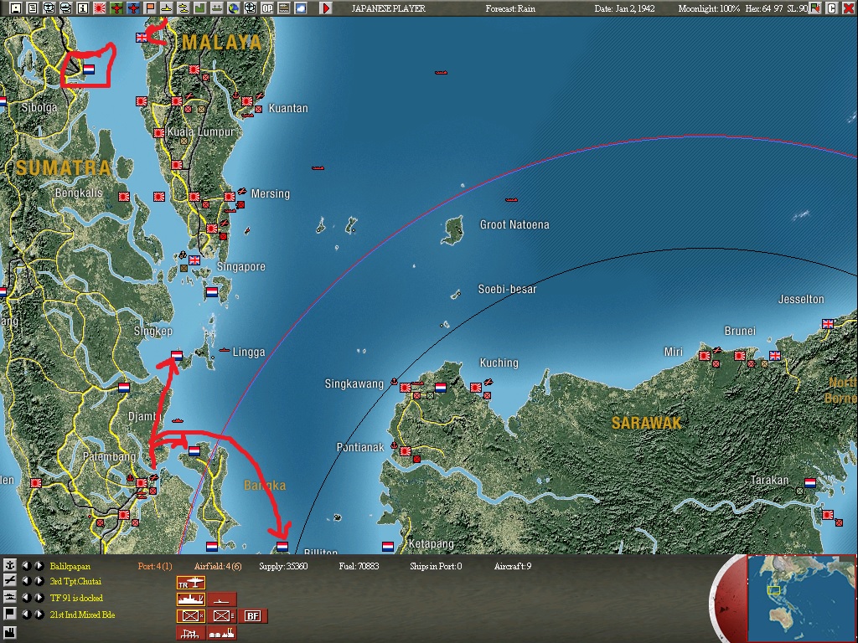Click the 3rd Tpt.Chutai unit name
The width and height of the screenshot is (858, 643).
pyautogui.click(x=75, y=581)
